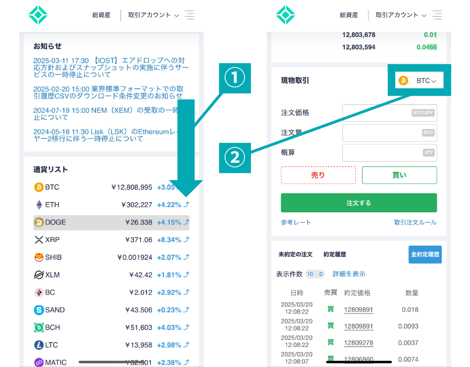Select the 買い (buy) option
The height and width of the screenshot is (367, 470).
click(x=399, y=175)
